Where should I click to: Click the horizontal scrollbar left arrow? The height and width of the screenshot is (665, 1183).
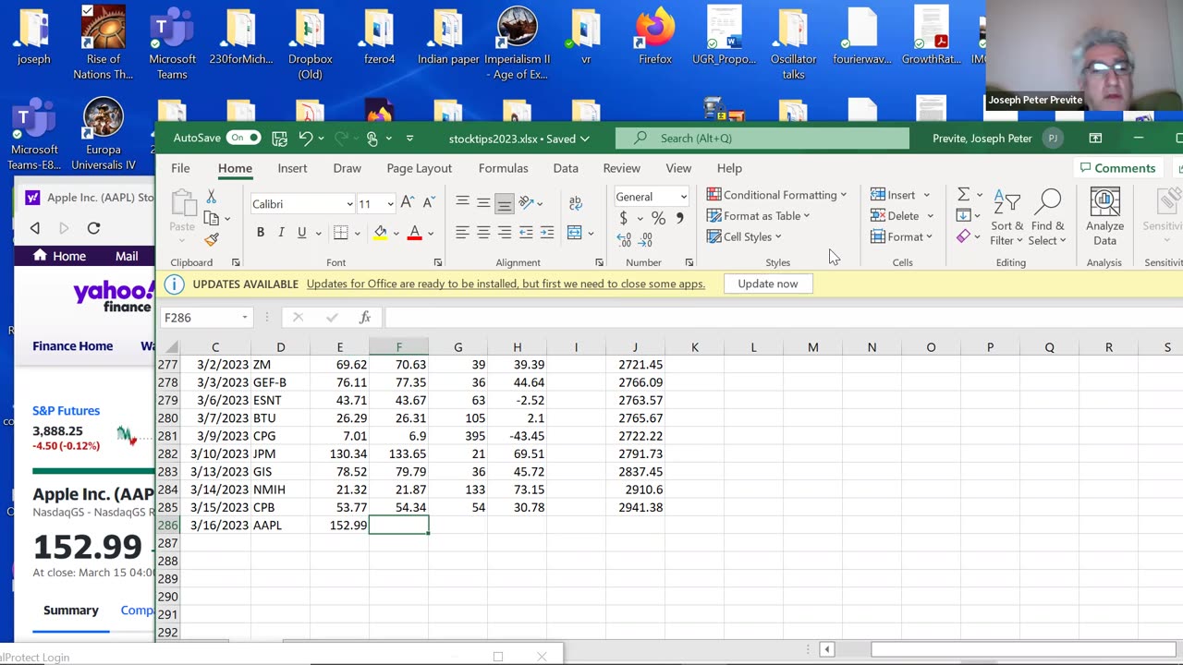(827, 649)
